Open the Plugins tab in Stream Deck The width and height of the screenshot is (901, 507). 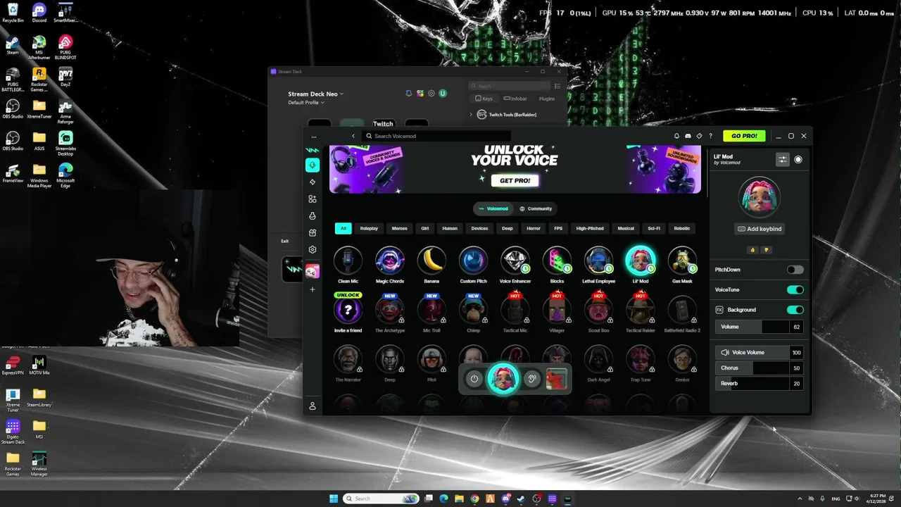click(546, 99)
